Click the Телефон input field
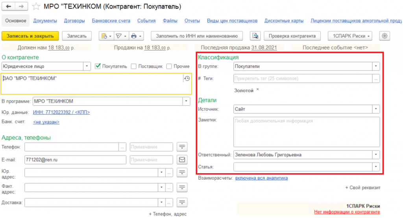403x218 pixels. (x=72, y=147)
